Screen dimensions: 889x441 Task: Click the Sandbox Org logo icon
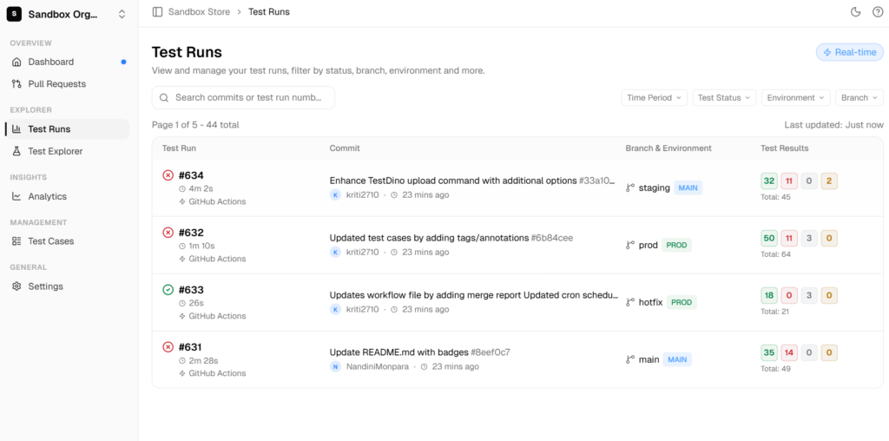coord(14,14)
